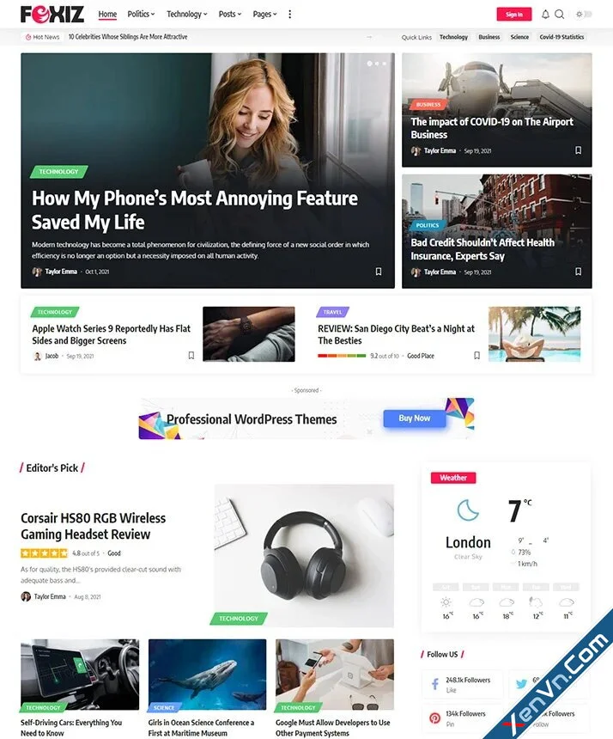Click the Facebook follow icon
Viewport: 613px width, 739px height.
click(x=435, y=684)
